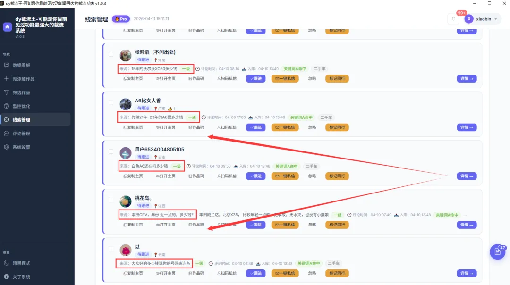The height and width of the screenshot is (285, 510).
Task: Open the floating clipboard button with badge 47
Action: click(x=498, y=251)
